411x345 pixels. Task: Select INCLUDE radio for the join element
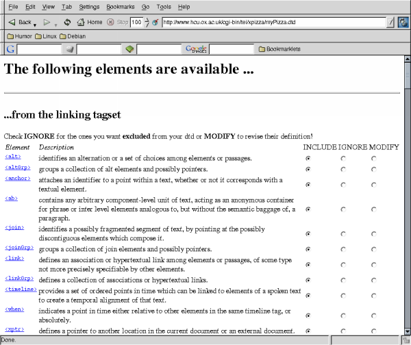coord(309,233)
